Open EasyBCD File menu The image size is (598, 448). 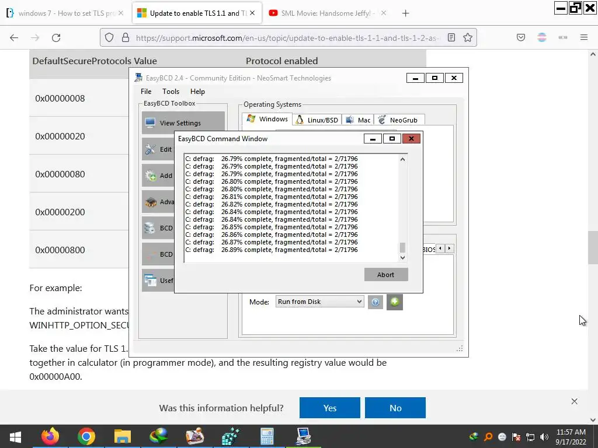click(x=146, y=92)
